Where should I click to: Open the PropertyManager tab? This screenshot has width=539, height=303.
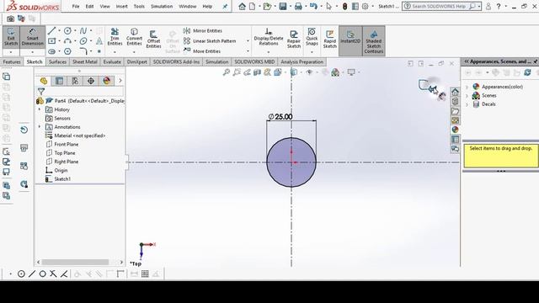click(x=59, y=81)
